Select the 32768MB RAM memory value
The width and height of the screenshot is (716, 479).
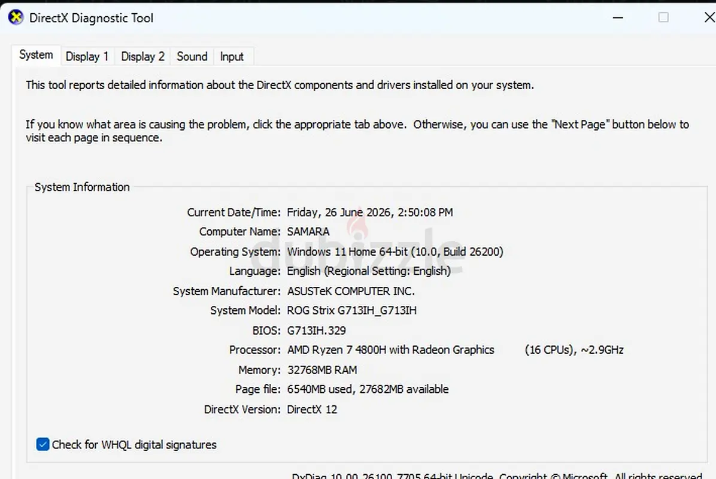[x=322, y=370]
